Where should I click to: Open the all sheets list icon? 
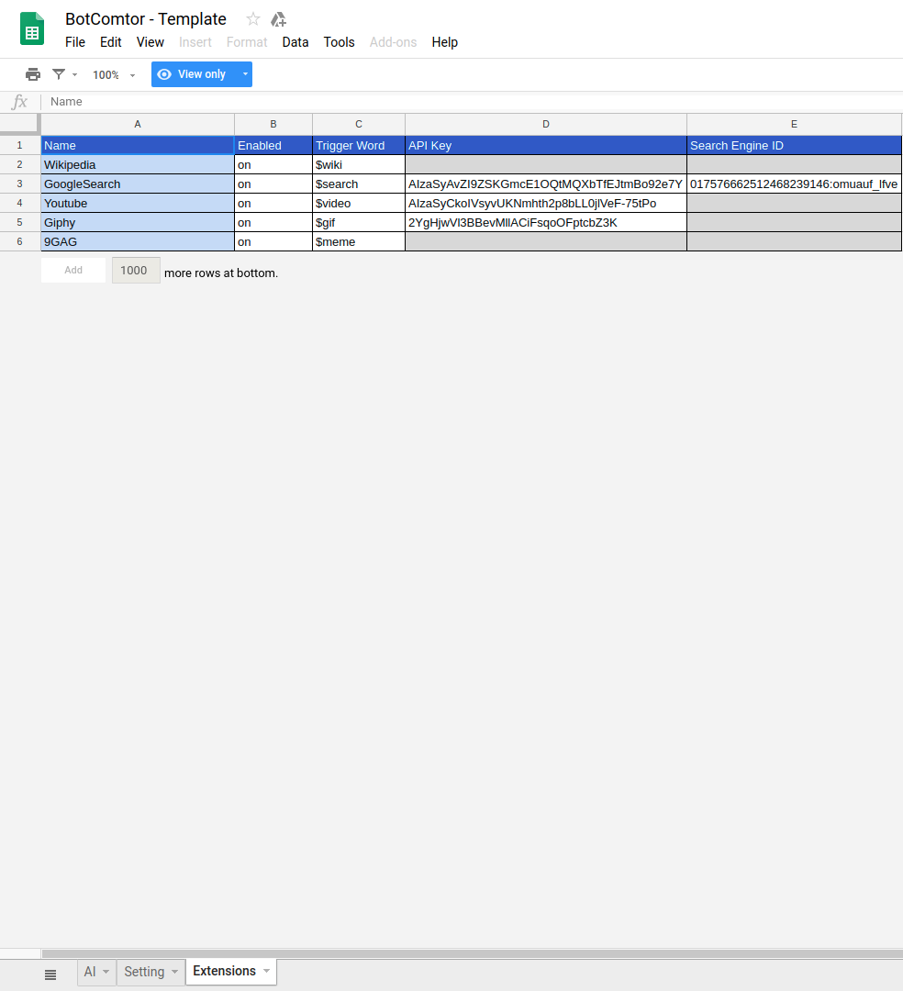point(50,974)
